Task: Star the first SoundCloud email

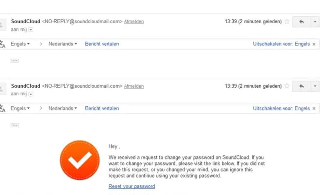Action: click(287, 21)
